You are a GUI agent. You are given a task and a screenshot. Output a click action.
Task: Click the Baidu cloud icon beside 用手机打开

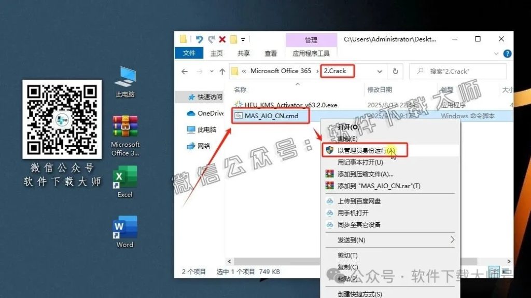point(329,213)
